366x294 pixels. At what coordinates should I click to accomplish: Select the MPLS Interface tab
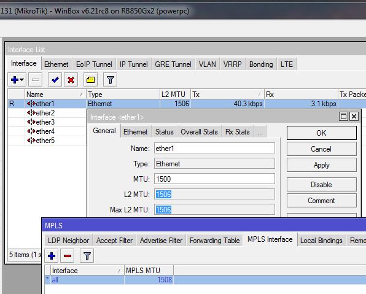click(x=270, y=239)
